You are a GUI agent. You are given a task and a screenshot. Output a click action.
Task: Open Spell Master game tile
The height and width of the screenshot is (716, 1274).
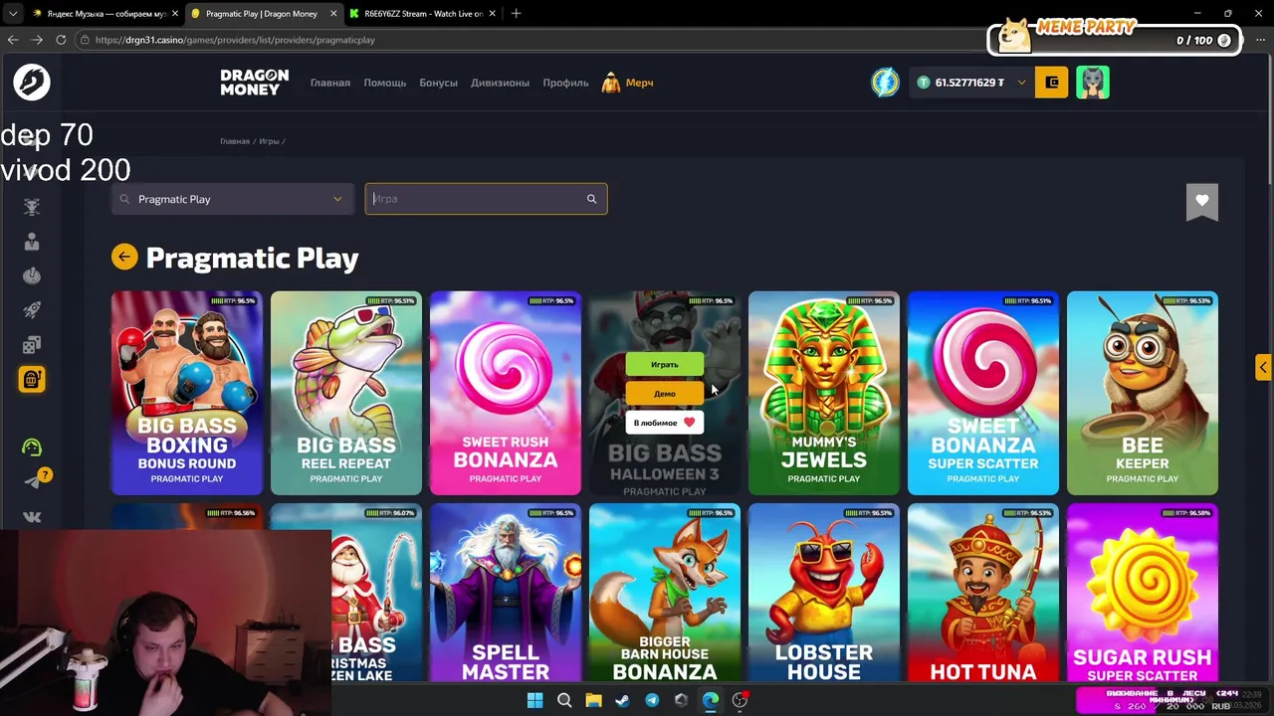click(x=506, y=593)
